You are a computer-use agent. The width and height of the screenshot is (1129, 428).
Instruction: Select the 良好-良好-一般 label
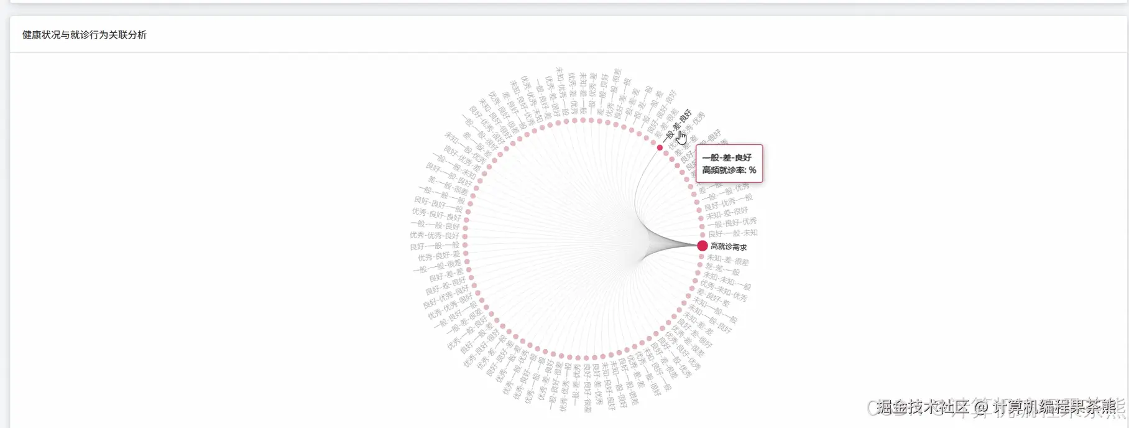pyautogui.click(x=439, y=203)
